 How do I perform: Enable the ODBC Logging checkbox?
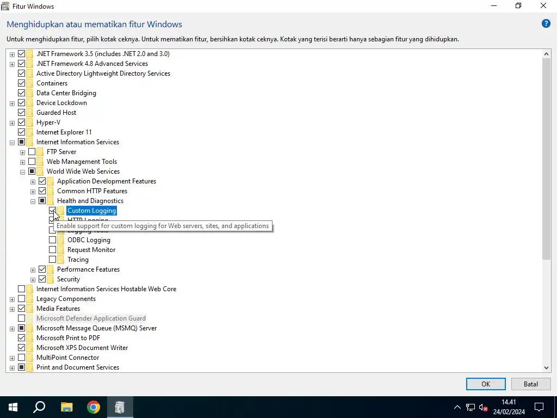(52, 240)
